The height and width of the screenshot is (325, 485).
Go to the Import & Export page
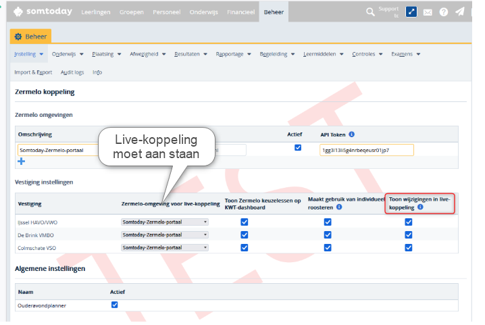33,72
